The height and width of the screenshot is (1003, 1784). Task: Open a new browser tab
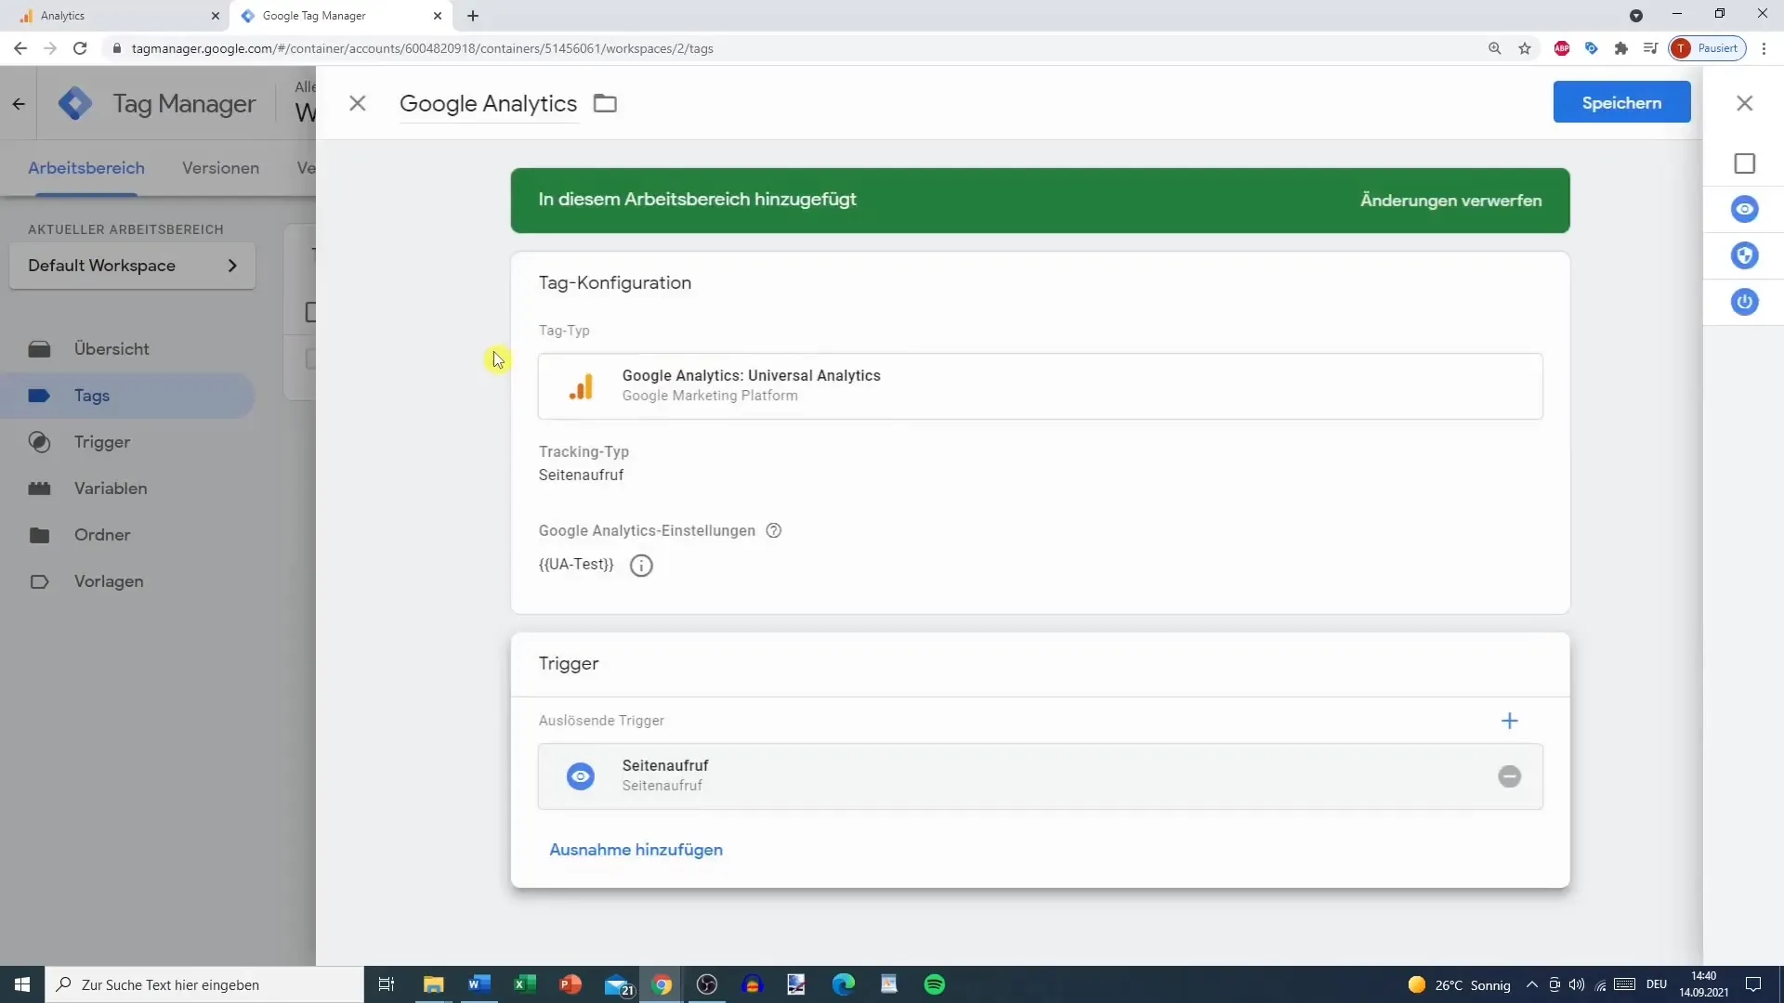pyautogui.click(x=473, y=16)
